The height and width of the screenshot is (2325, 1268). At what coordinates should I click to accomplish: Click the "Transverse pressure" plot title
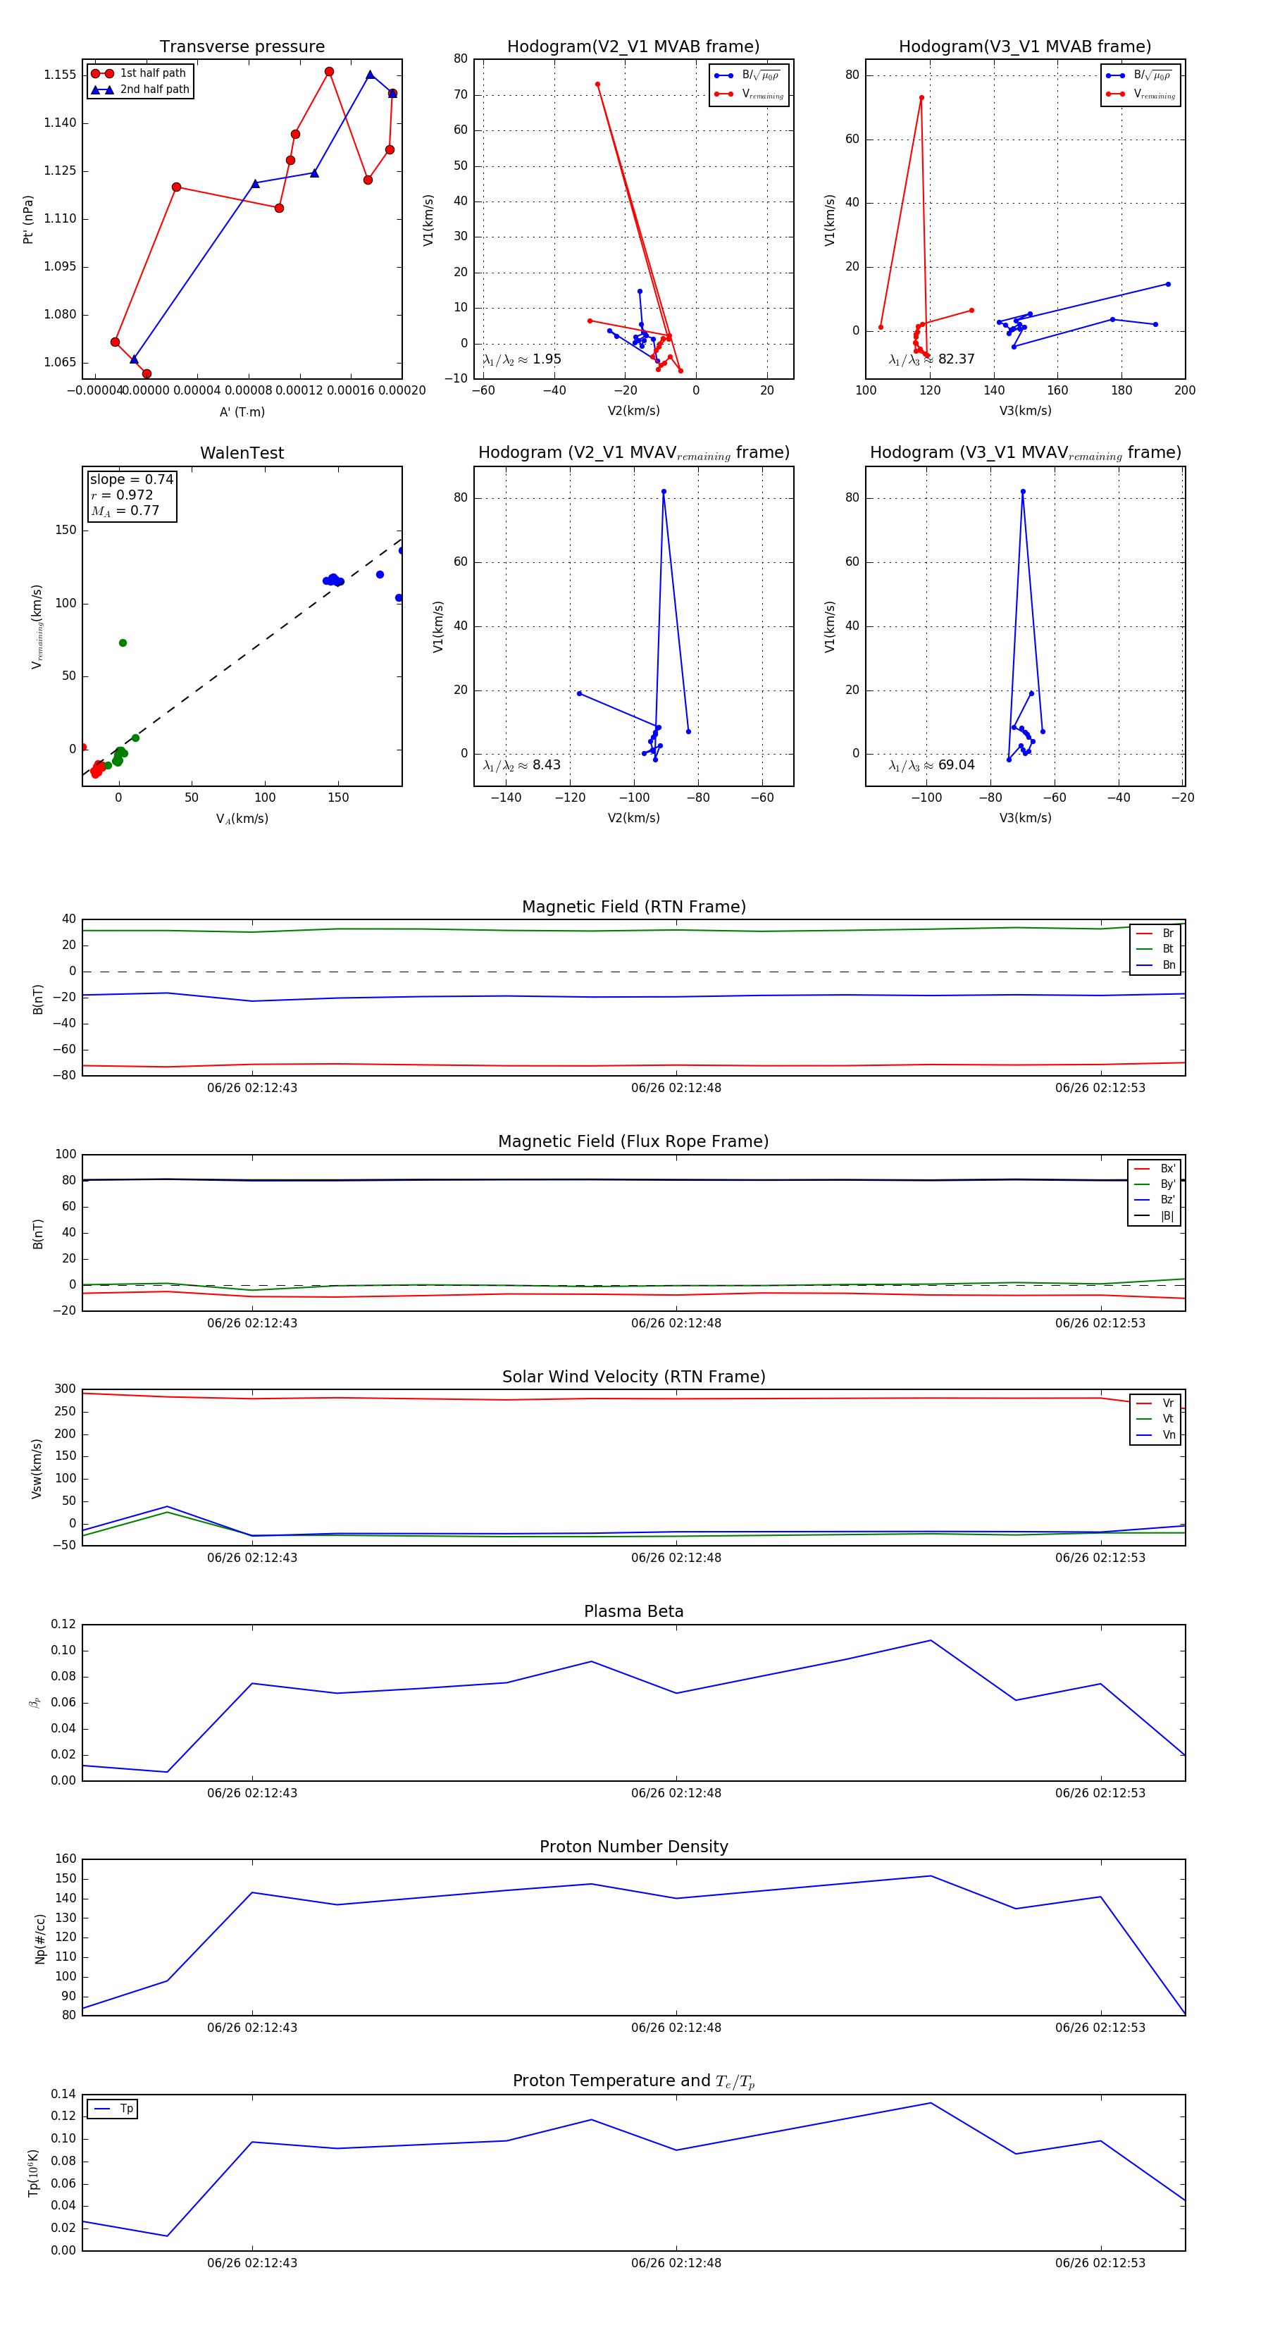[x=242, y=47]
